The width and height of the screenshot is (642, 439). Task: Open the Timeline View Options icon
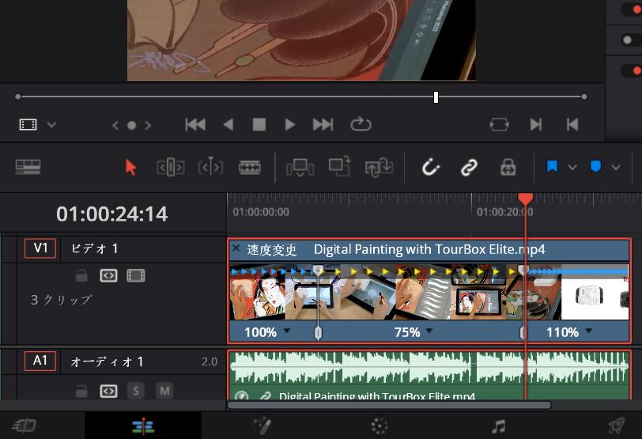tap(28, 167)
